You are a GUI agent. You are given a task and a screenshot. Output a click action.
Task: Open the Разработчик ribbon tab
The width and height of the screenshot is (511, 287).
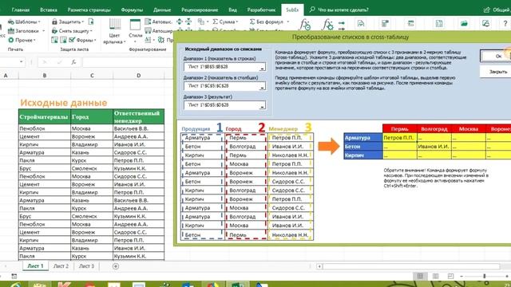tap(261, 10)
